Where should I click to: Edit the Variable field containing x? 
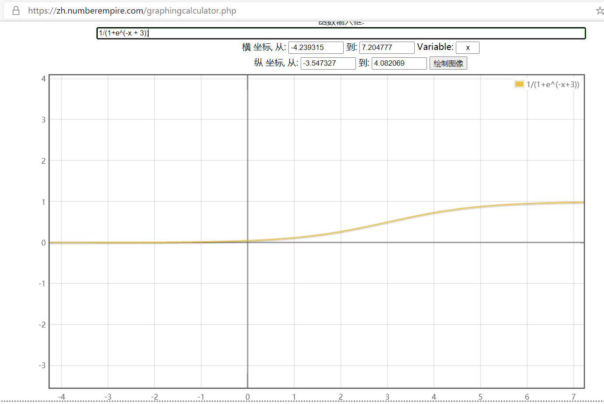coord(468,47)
